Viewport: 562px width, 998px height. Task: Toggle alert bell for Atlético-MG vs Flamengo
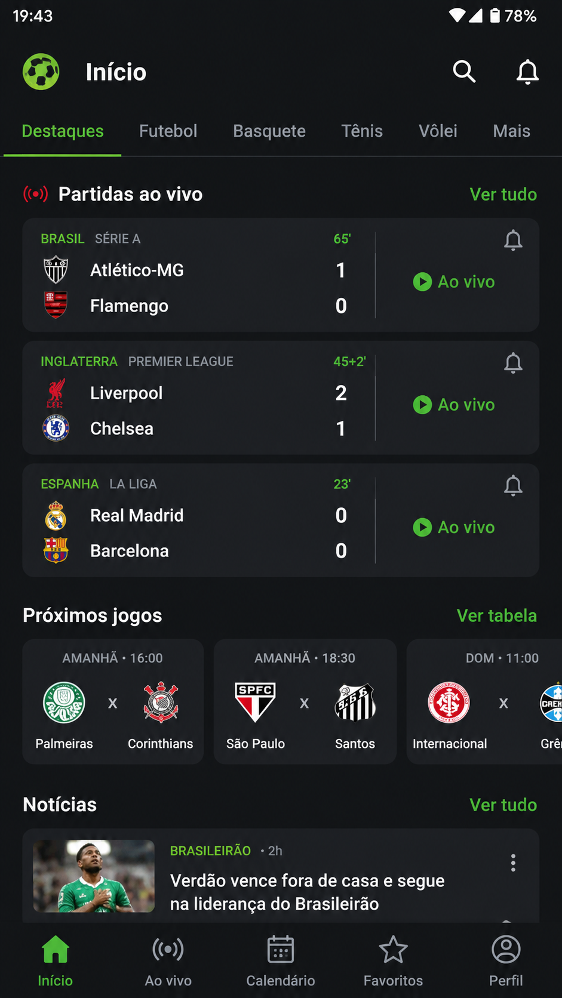point(513,241)
